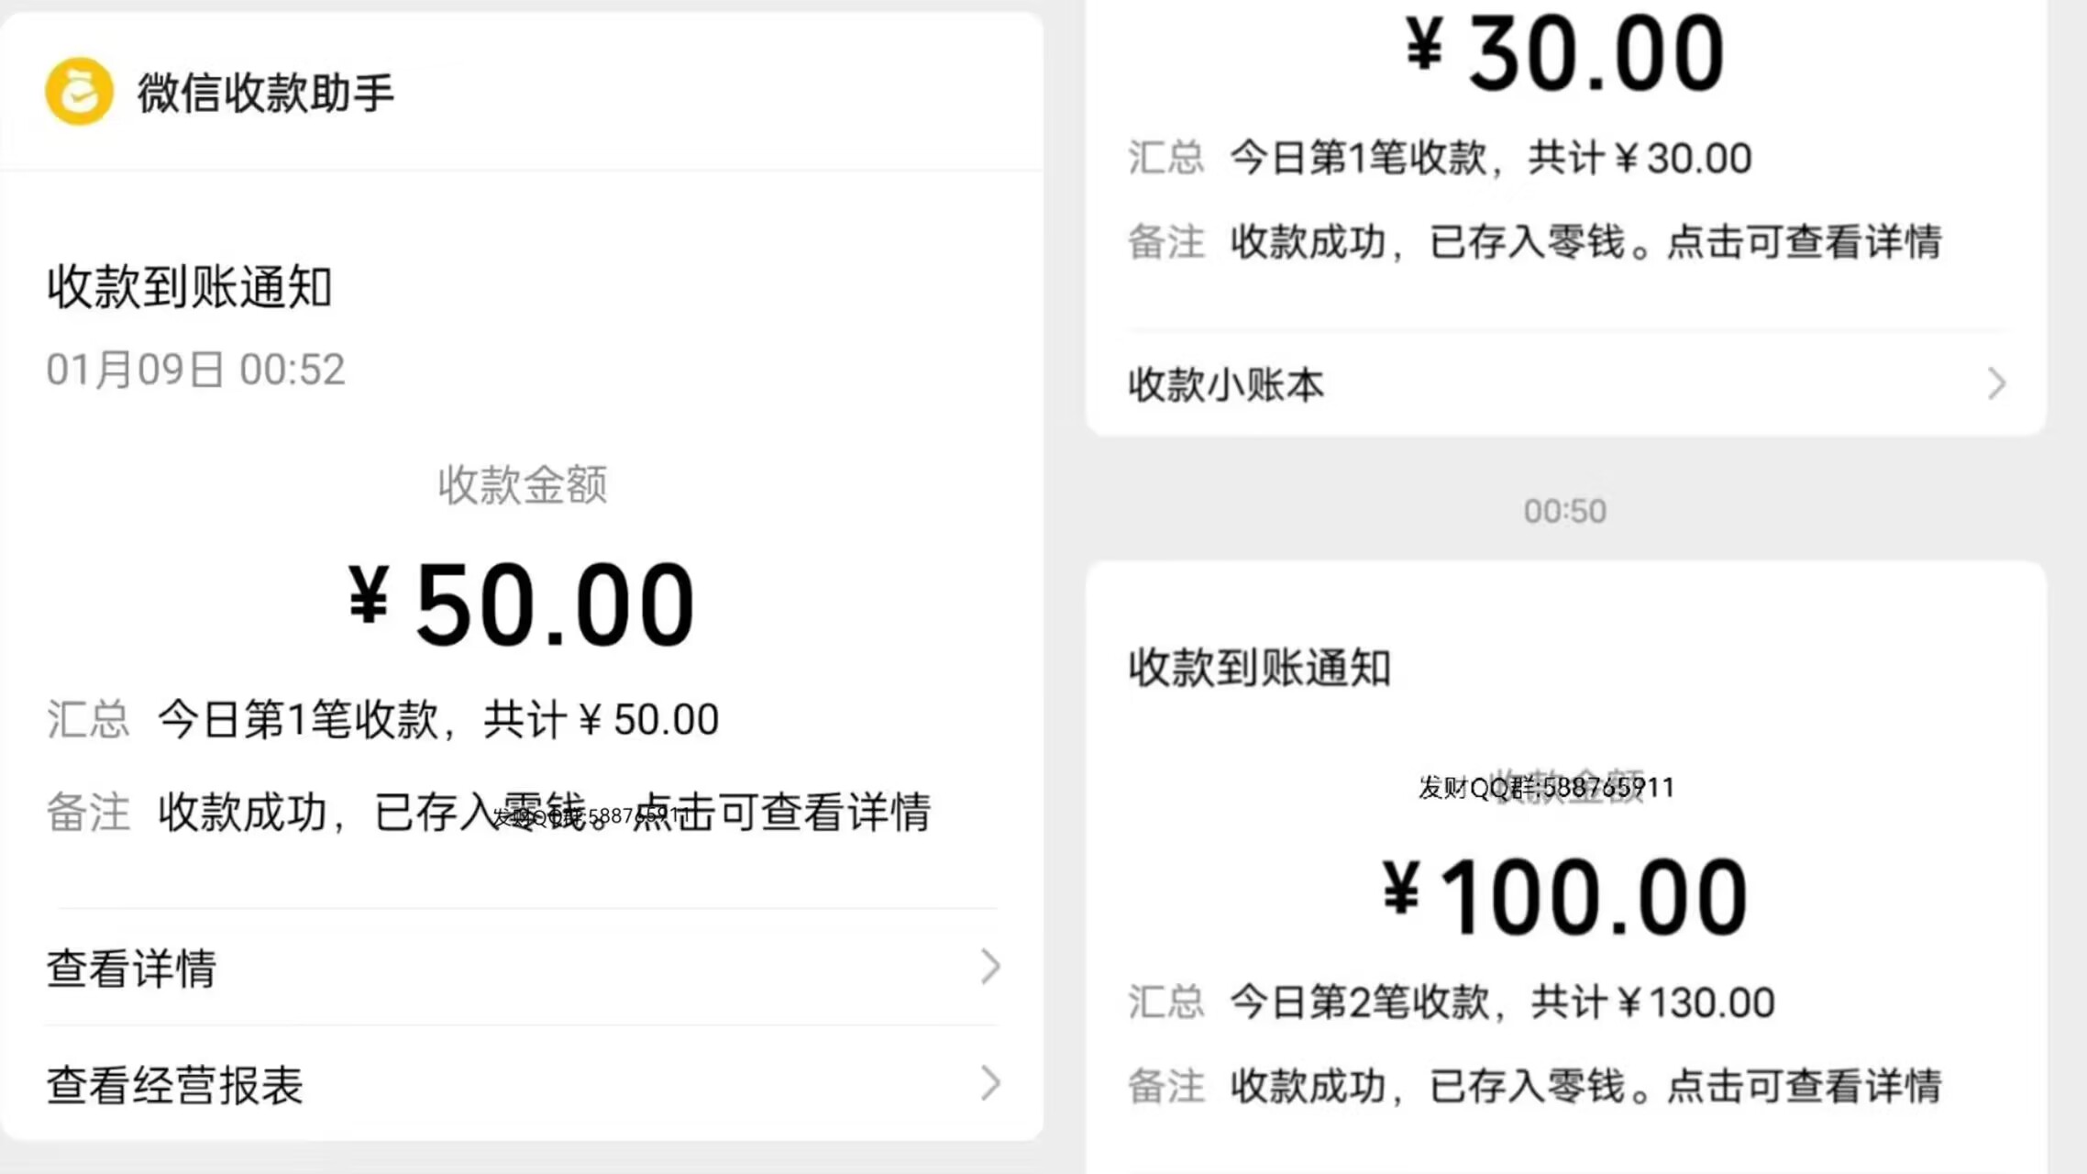Open the 查看详情 row
Screen dimensions: 2087x1174
coord(132,968)
